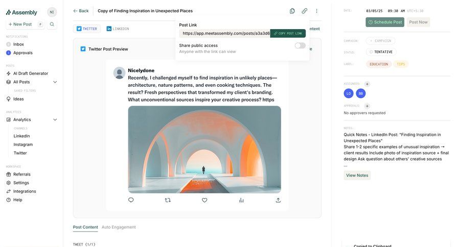Viewport: 460px width, 247px height.
Task: Open Integrations in the sidebar
Action: tap(25, 191)
